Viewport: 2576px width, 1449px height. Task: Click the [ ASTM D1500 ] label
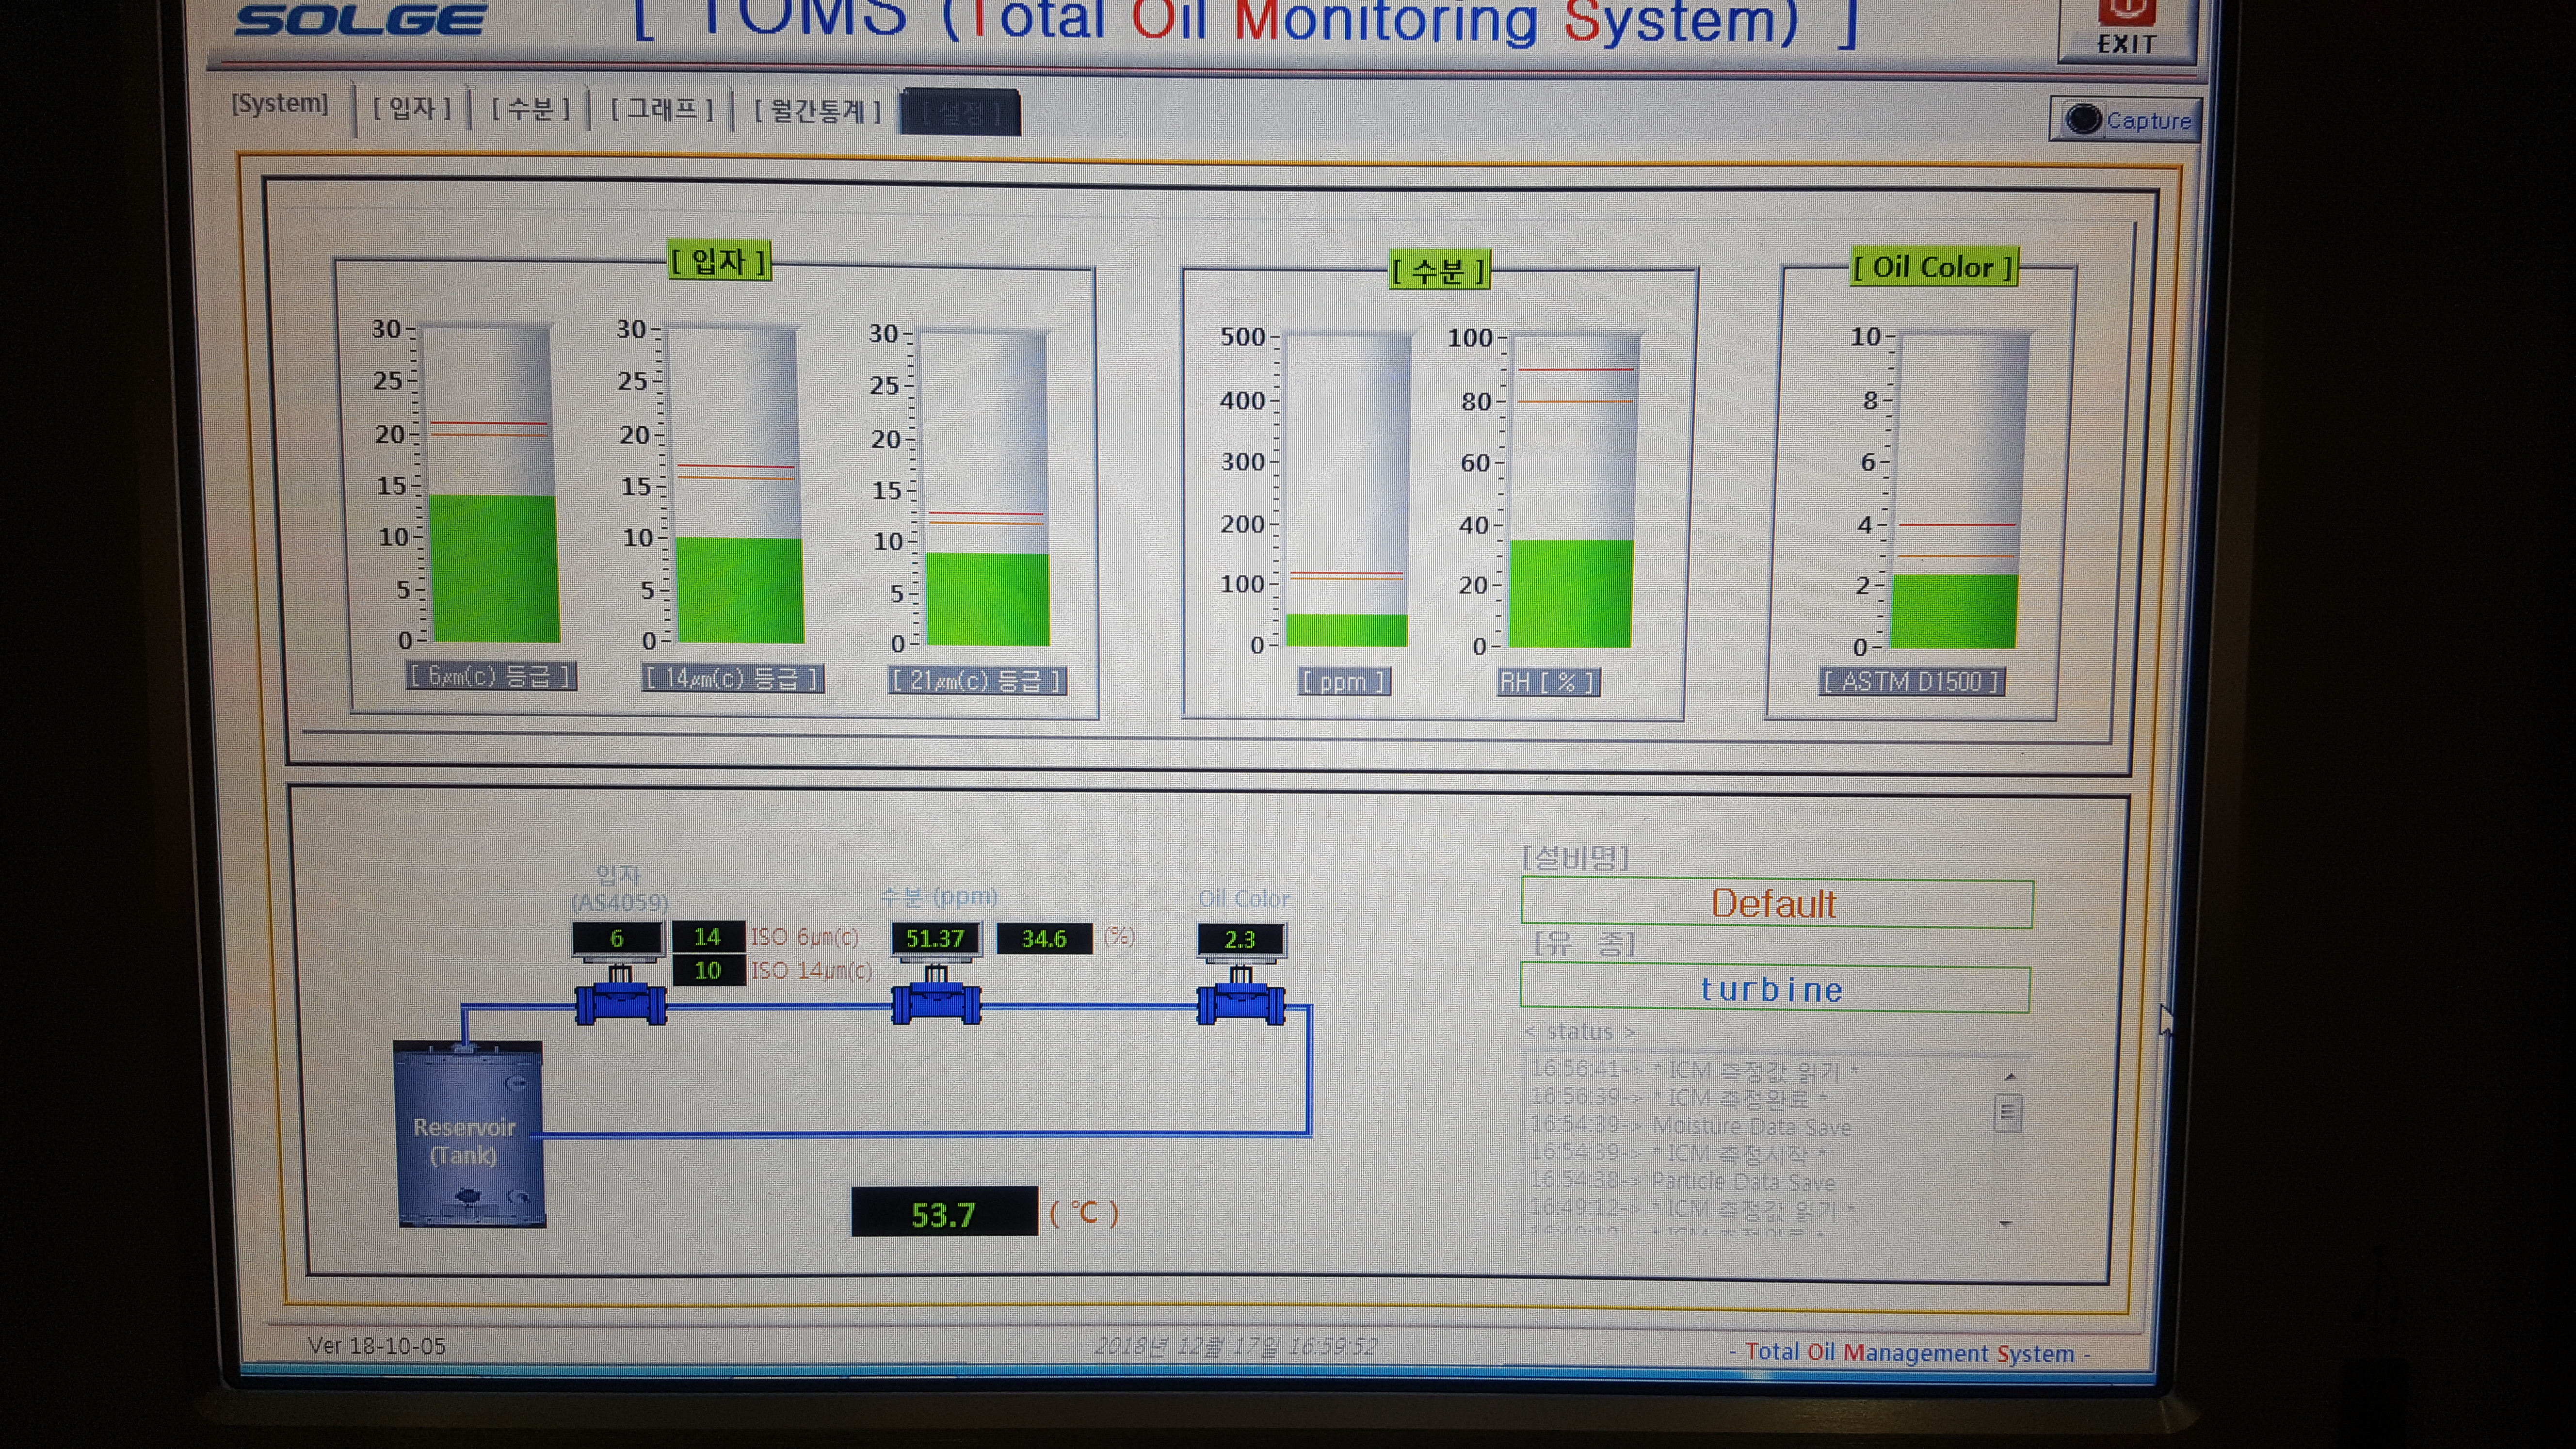pyautogui.click(x=1912, y=682)
